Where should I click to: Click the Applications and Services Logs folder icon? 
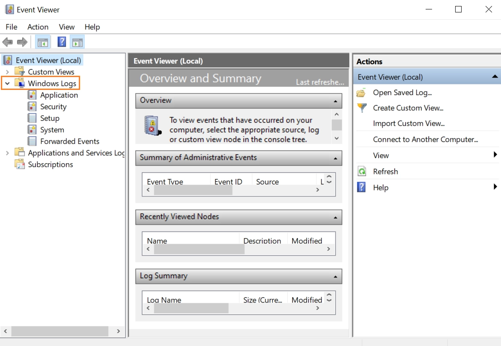pos(20,152)
